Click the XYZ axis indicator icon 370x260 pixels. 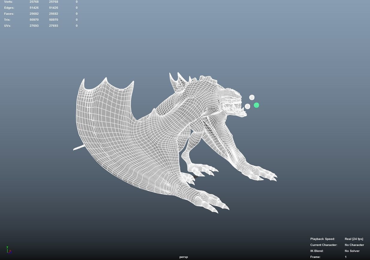pyautogui.click(x=9, y=250)
